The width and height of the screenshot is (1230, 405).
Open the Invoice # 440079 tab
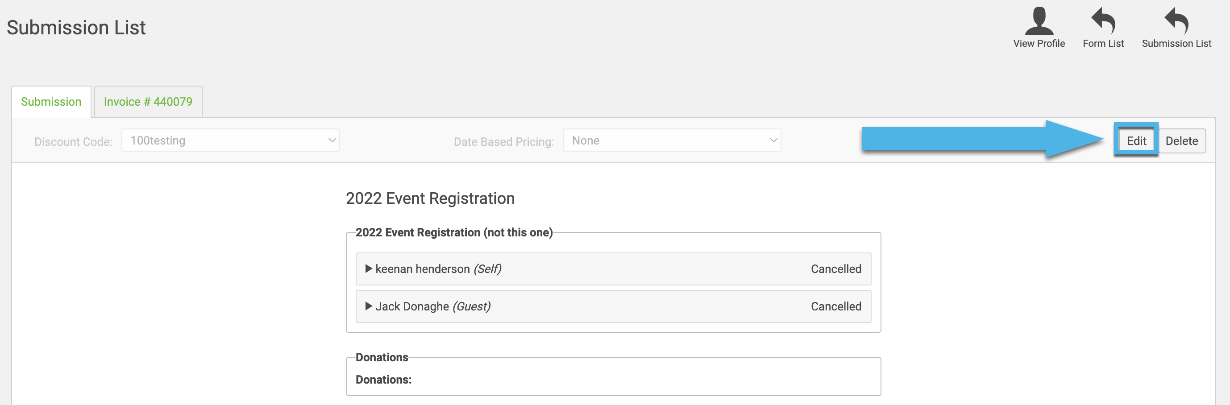click(x=148, y=102)
